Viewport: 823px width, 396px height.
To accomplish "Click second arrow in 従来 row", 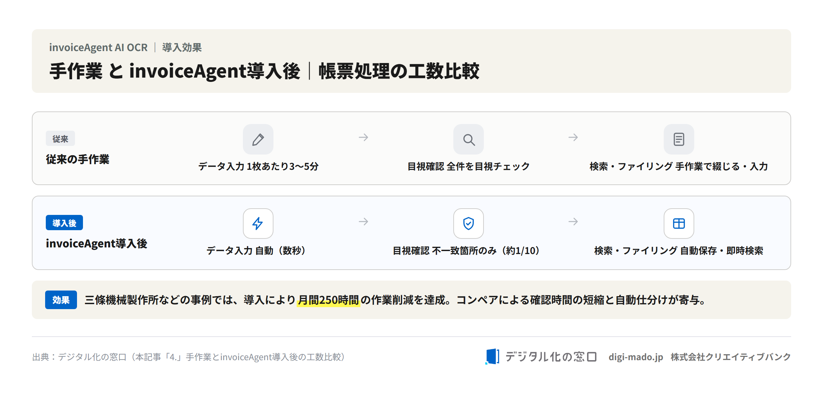I will pos(573,137).
